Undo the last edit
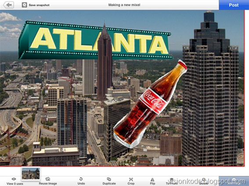249x186 pixels. tap(81, 181)
